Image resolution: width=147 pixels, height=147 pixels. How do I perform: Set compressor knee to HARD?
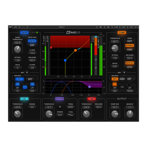click(130, 50)
